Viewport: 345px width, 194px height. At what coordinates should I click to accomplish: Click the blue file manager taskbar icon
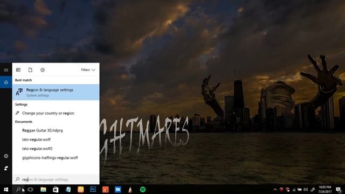click(118, 189)
